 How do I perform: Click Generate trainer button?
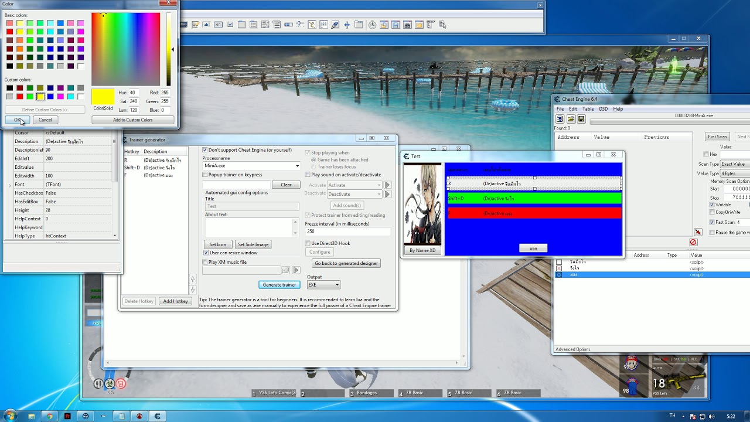pos(279,285)
